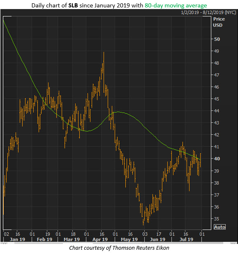
Task: Click the Apr 19 month label
Action: click(x=100, y=239)
